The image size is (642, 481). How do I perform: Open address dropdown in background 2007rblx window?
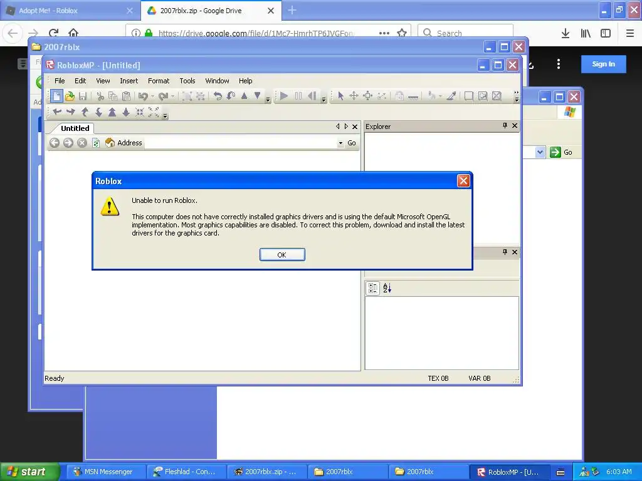tap(540, 152)
